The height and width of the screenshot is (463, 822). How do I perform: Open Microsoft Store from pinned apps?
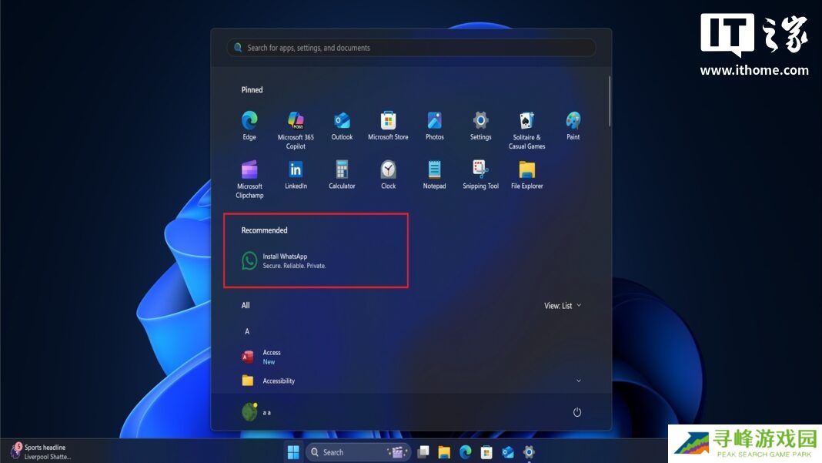[388, 121]
